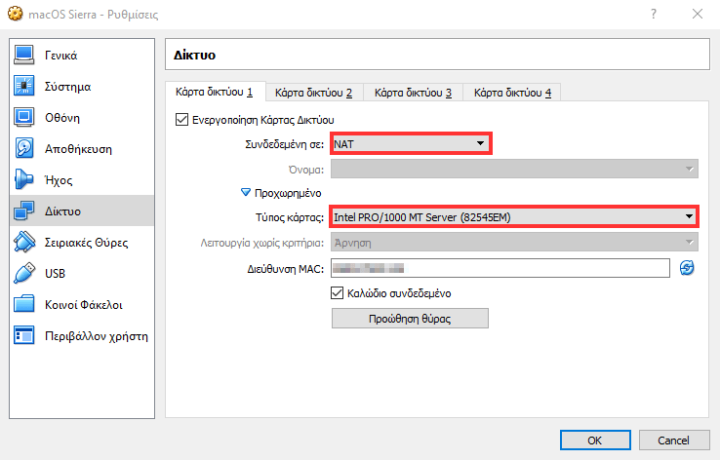Open the Σύστημα section icon
Viewport: 720px width, 460px height.
click(25, 87)
